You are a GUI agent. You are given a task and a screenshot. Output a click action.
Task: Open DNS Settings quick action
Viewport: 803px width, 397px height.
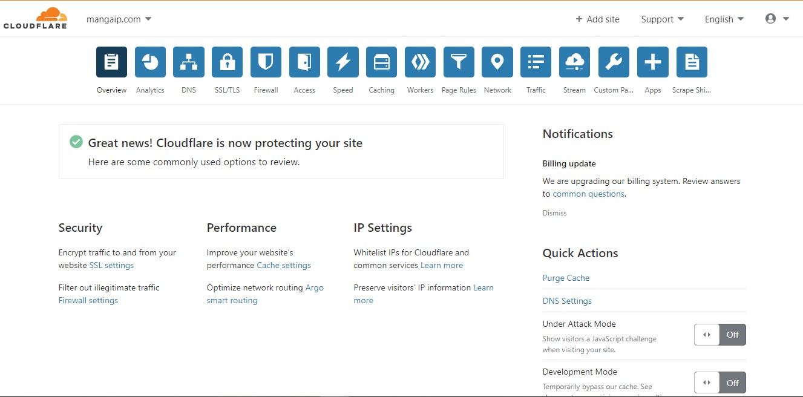click(567, 301)
